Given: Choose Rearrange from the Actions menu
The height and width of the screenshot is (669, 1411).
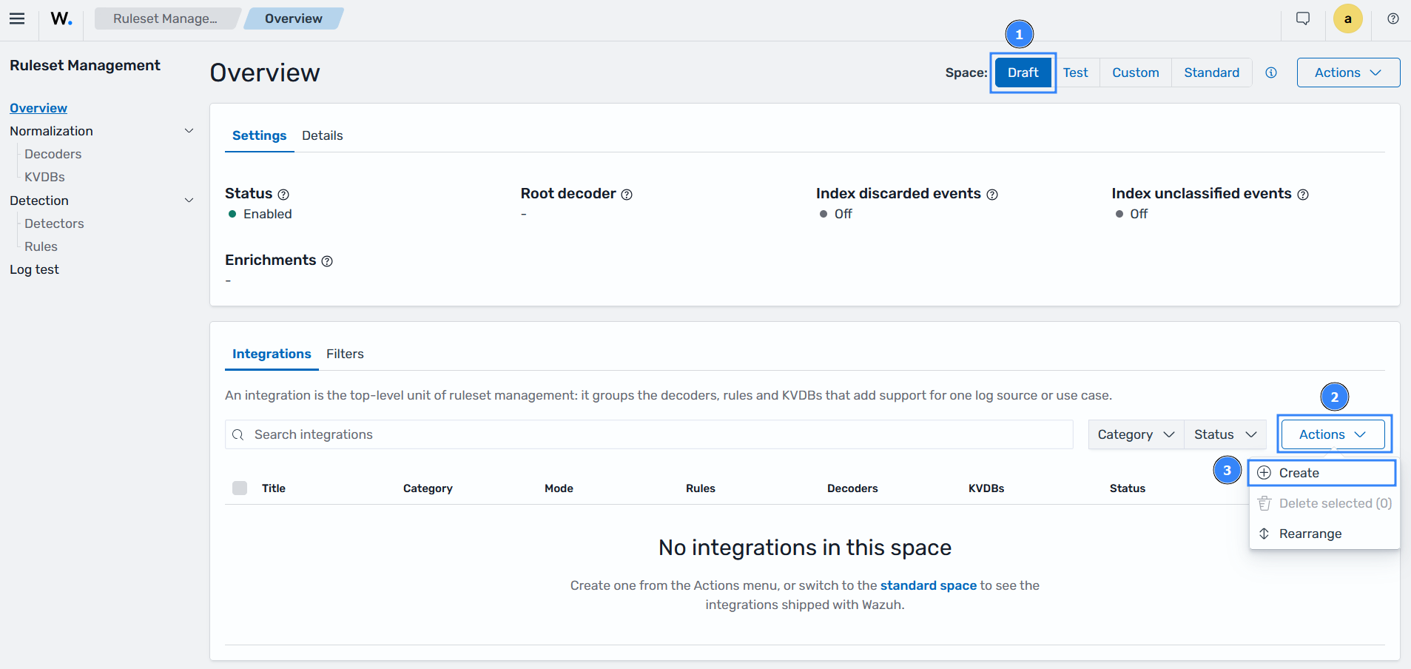Looking at the screenshot, I should (1324, 534).
